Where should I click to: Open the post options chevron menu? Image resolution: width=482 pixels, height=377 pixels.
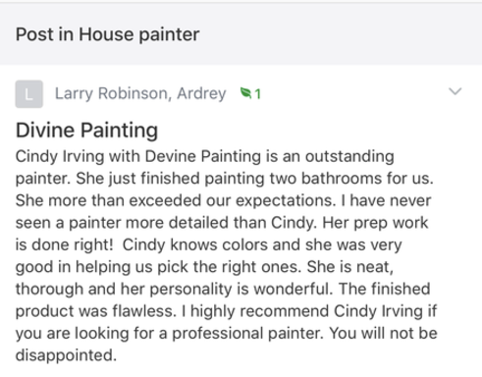[x=455, y=91]
